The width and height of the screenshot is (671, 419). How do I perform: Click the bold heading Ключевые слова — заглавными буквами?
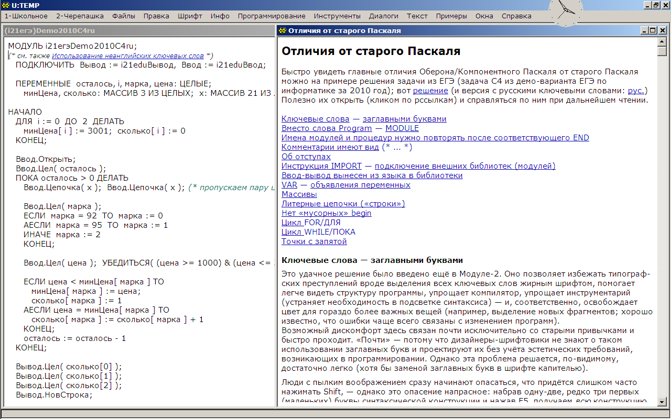point(372,260)
